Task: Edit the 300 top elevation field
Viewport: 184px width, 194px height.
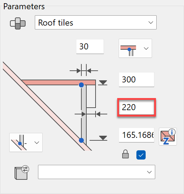Action: coord(136,80)
